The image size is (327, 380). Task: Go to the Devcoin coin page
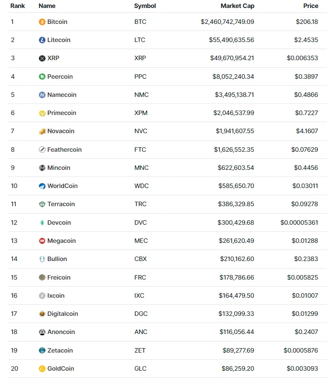coord(59,223)
